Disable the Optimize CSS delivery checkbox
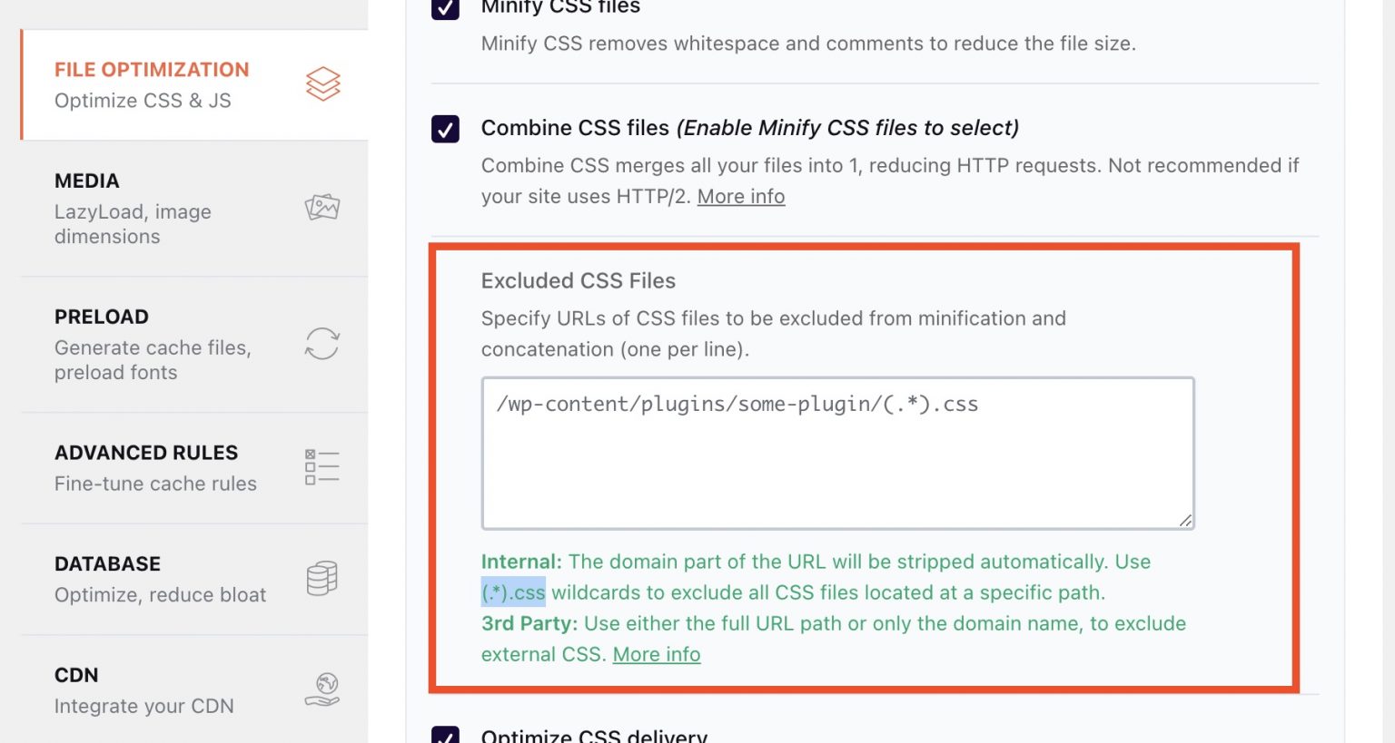 coord(445,736)
